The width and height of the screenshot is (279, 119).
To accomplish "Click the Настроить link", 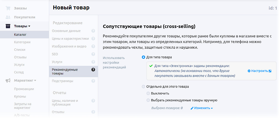I will (259, 71).
